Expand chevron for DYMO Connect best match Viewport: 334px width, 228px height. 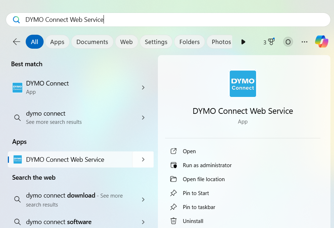tap(143, 88)
